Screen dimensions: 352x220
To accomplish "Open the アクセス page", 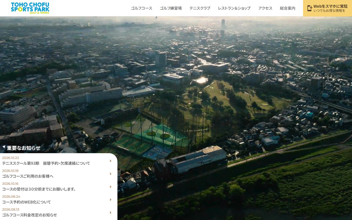I will point(265,8).
